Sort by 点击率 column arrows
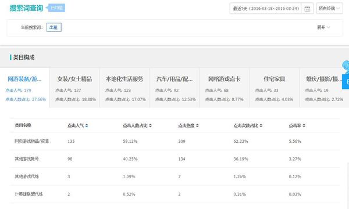 [304, 125]
